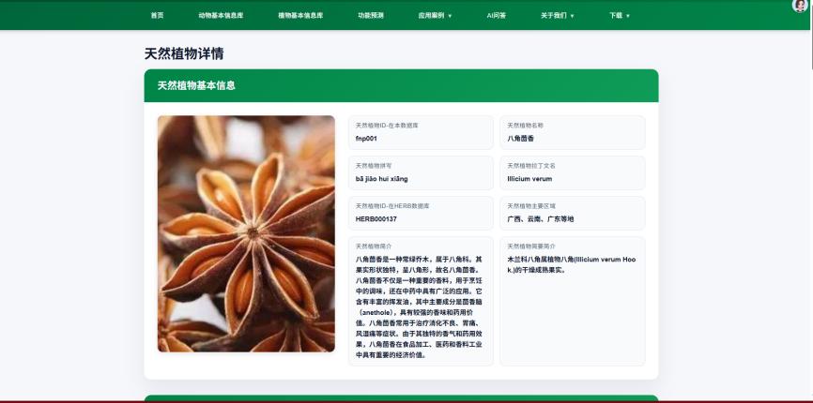Open 植物基本信息库 navigation item
Screen dimensions: 813x403
[300, 16]
